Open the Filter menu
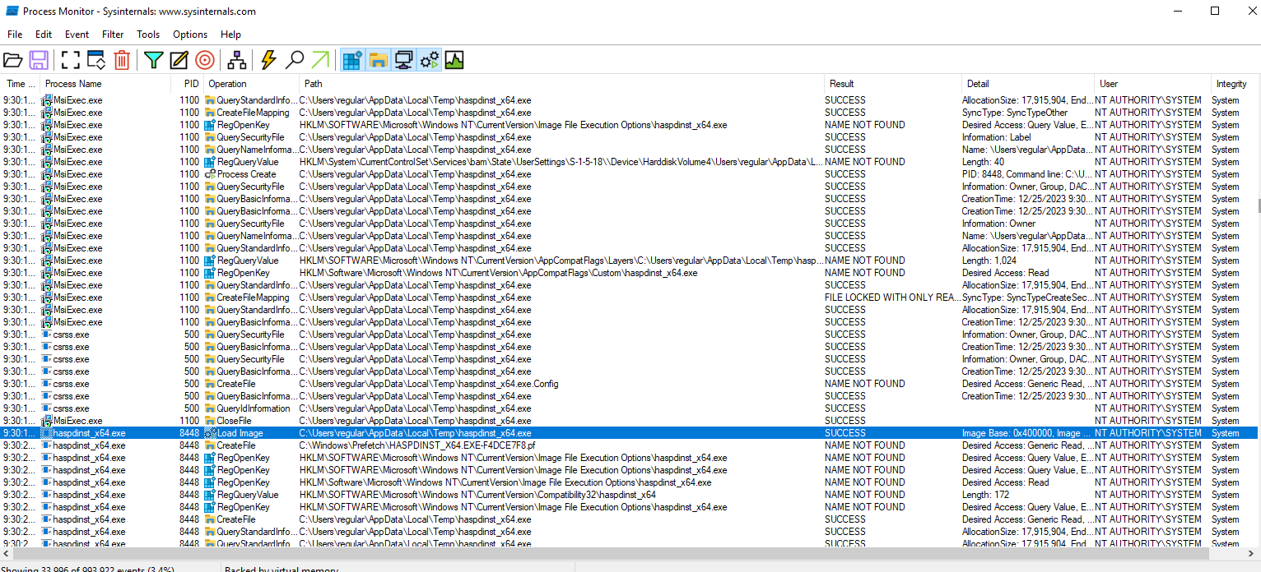This screenshot has width=1261, height=572. tap(113, 35)
